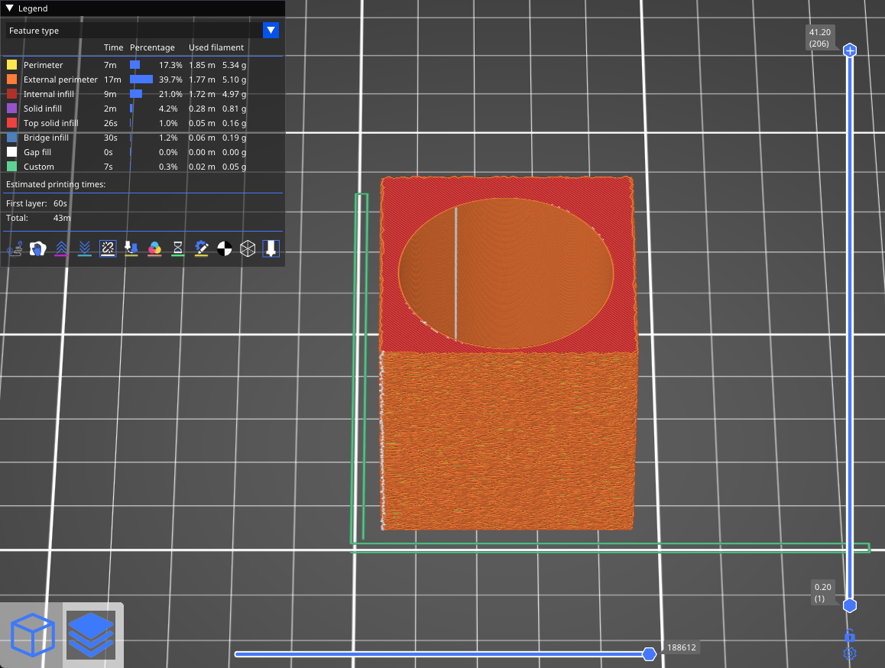
Task: Switch to layers preview view
Action: pyautogui.click(x=91, y=635)
